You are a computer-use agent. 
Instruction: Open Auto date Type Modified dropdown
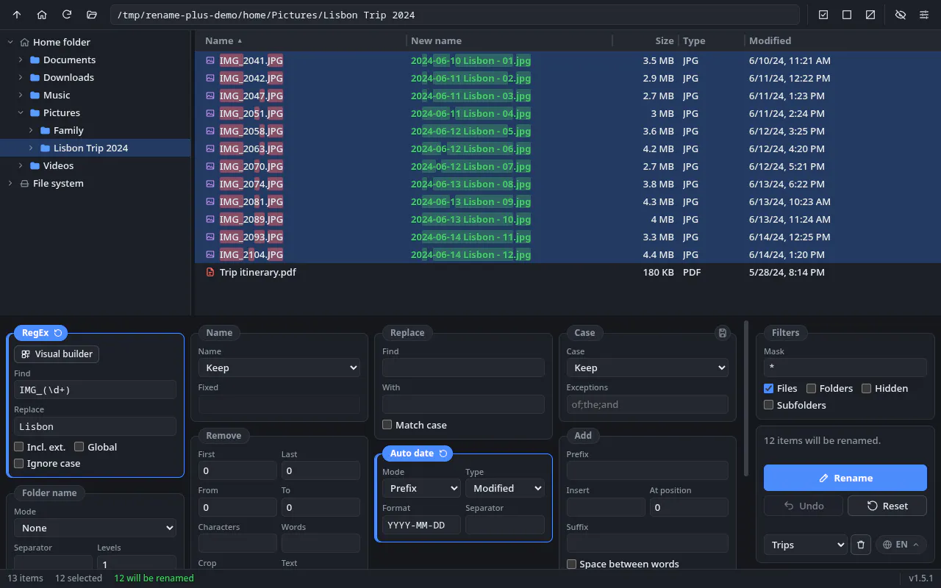coord(505,488)
